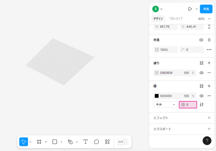Click the corner radius field
Image resolution: width=216 pixels, height=151 pixels.
tap(192, 50)
